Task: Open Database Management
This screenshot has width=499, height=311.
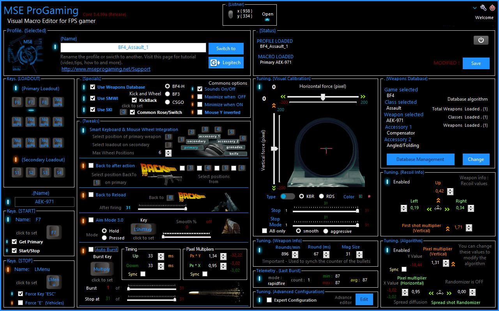Action: pos(420,159)
